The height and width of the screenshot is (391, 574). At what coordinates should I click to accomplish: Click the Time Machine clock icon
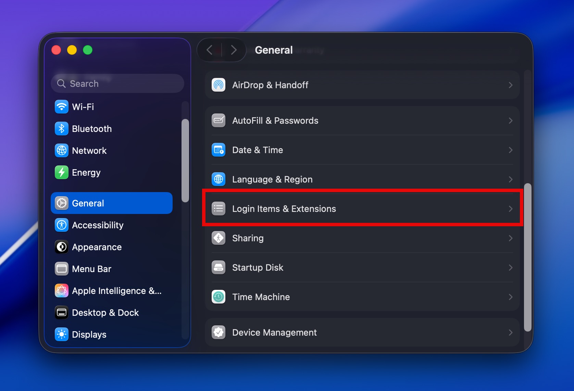point(219,297)
